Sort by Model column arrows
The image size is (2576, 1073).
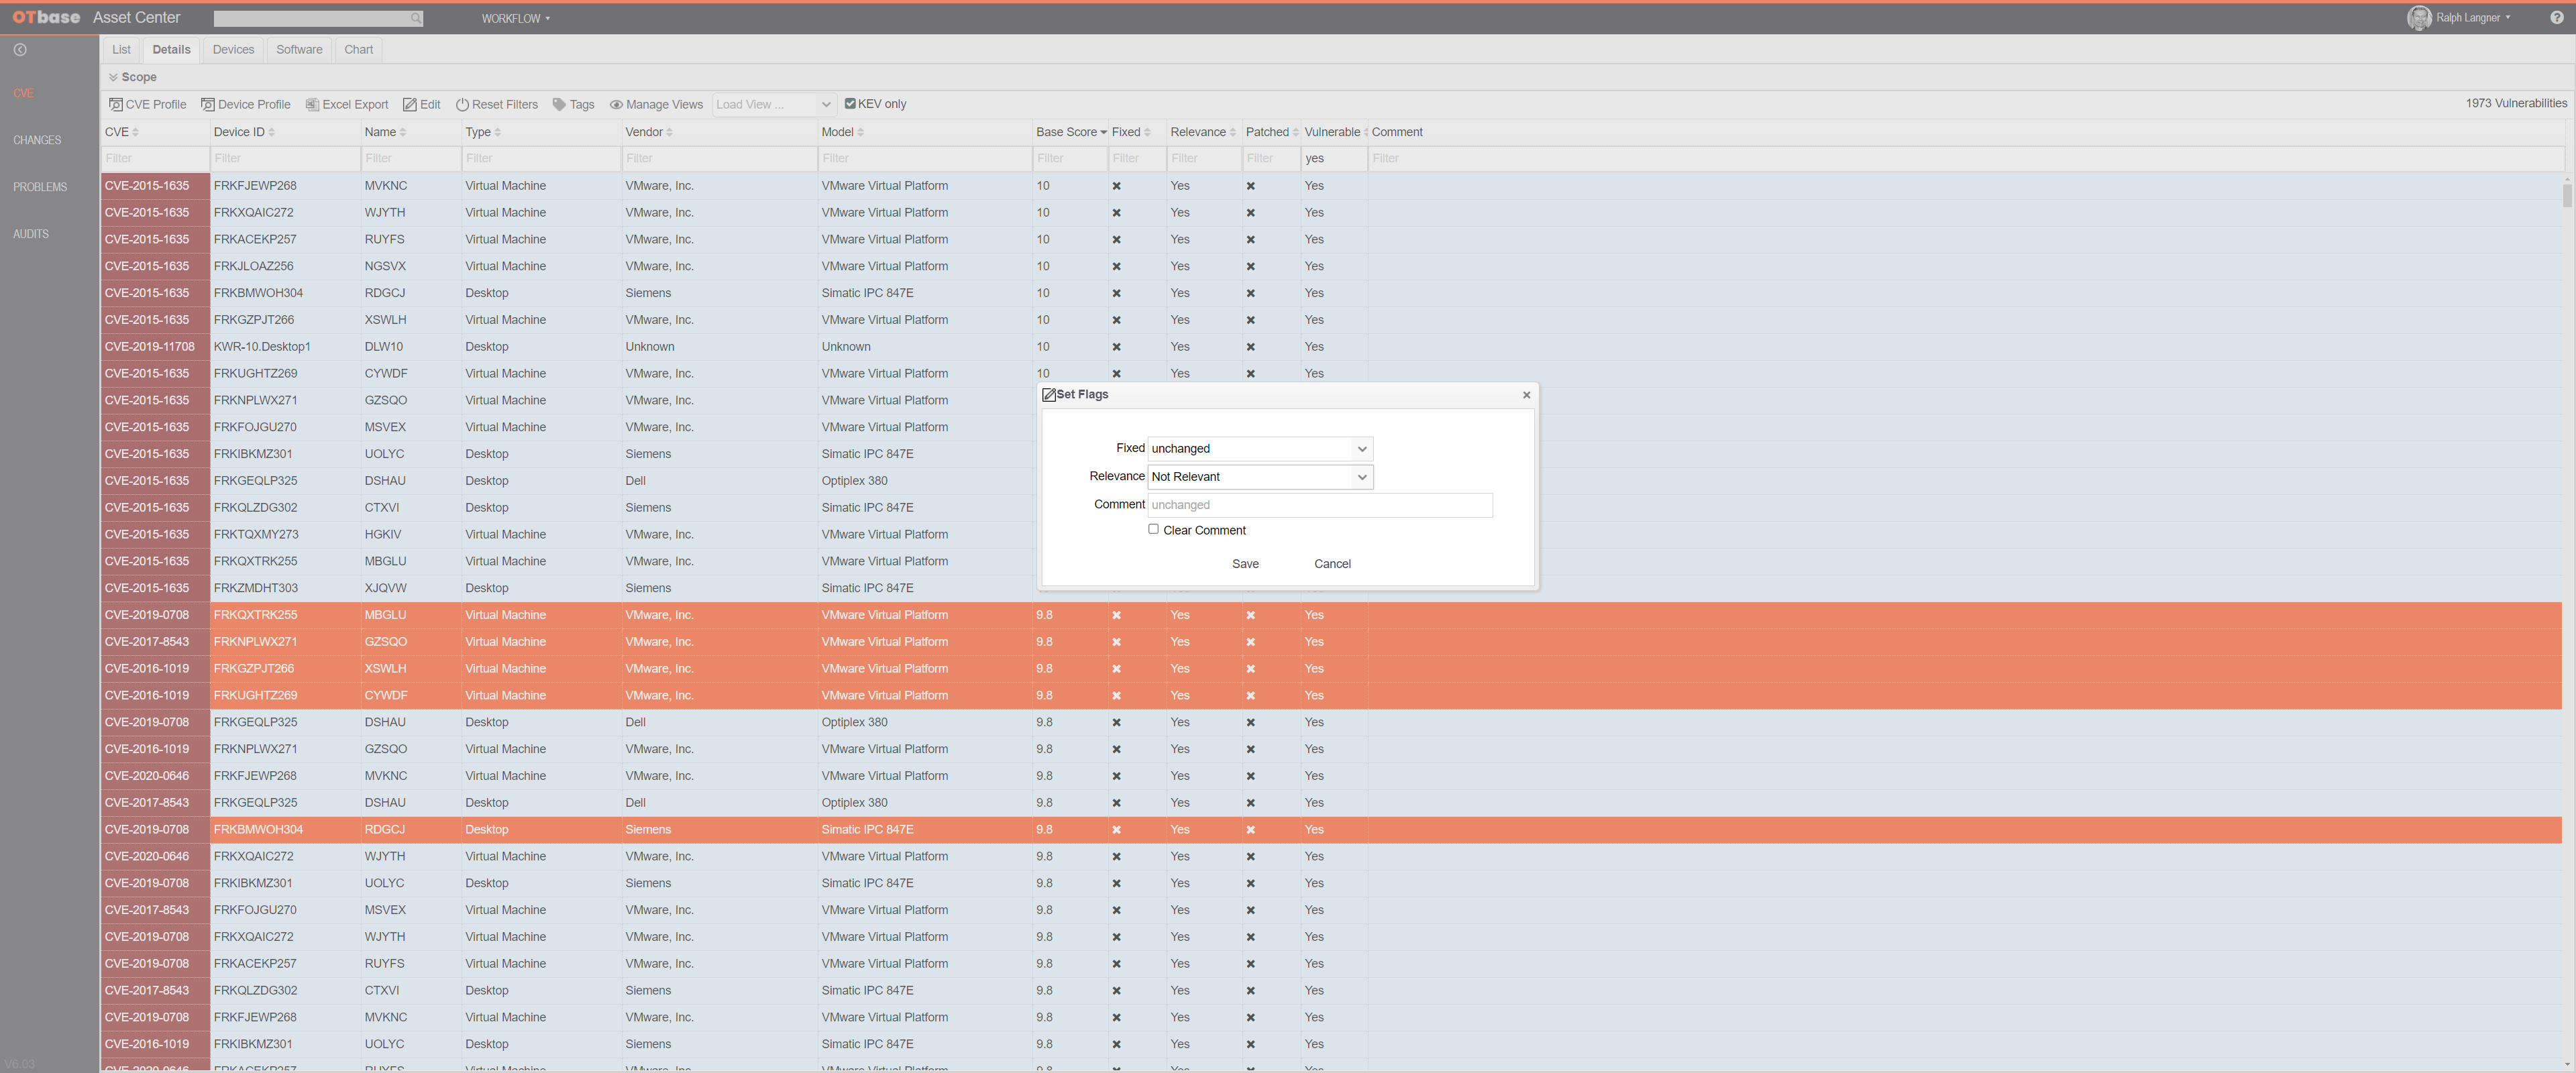pos(860,132)
